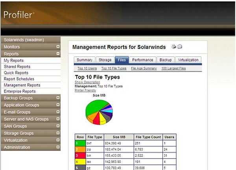Click the Profiler logo
This screenshot has height=170, width=236.
18,15
